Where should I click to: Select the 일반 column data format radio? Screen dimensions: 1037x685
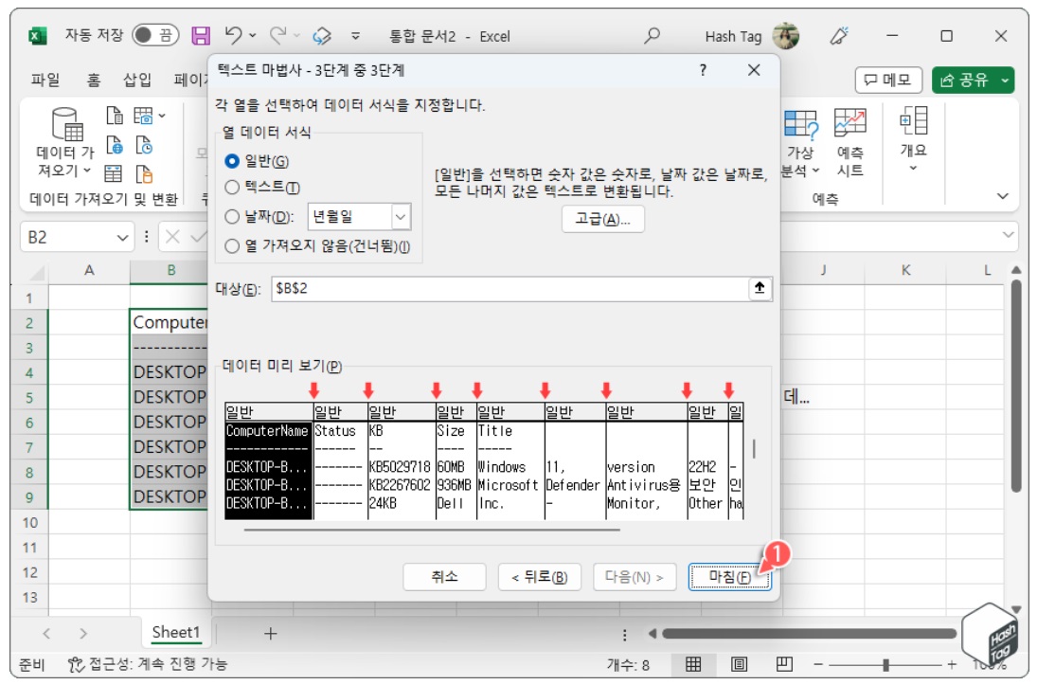[232, 161]
